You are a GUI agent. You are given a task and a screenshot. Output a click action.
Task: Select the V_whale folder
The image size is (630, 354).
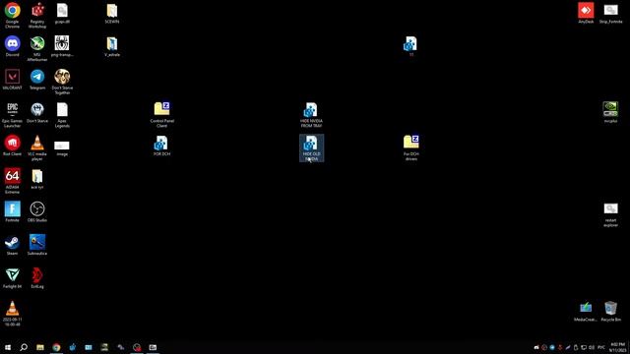pyautogui.click(x=111, y=46)
